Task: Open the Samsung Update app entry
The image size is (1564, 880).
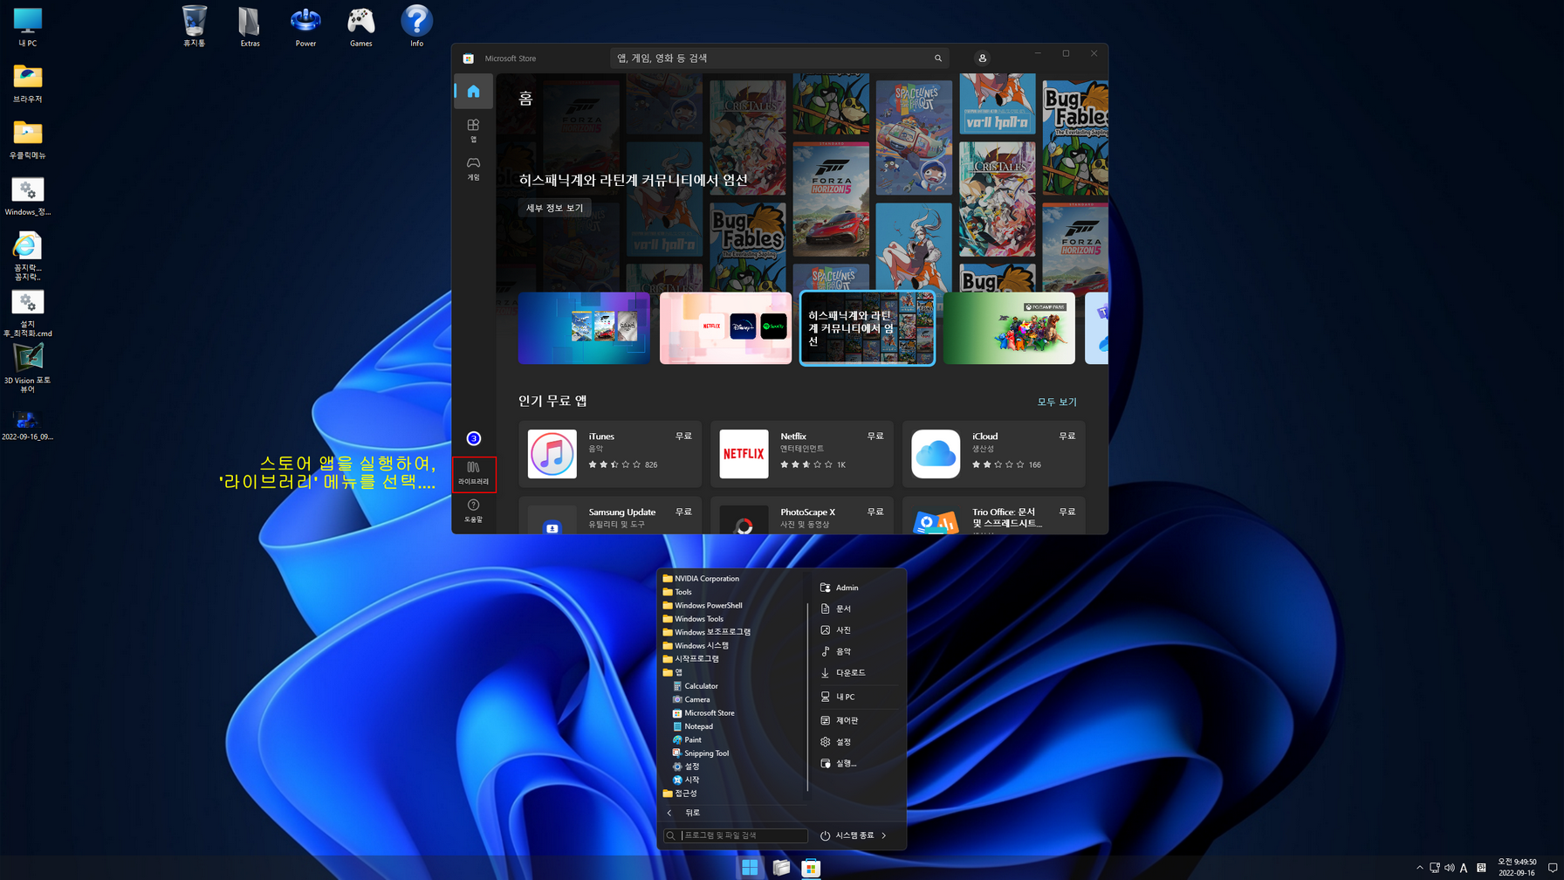Action: tap(610, 516)
